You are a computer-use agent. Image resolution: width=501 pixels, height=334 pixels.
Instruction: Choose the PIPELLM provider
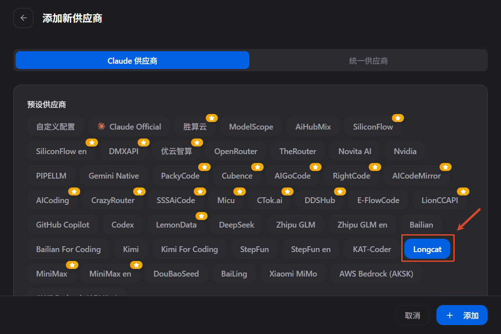click(51, 176)
